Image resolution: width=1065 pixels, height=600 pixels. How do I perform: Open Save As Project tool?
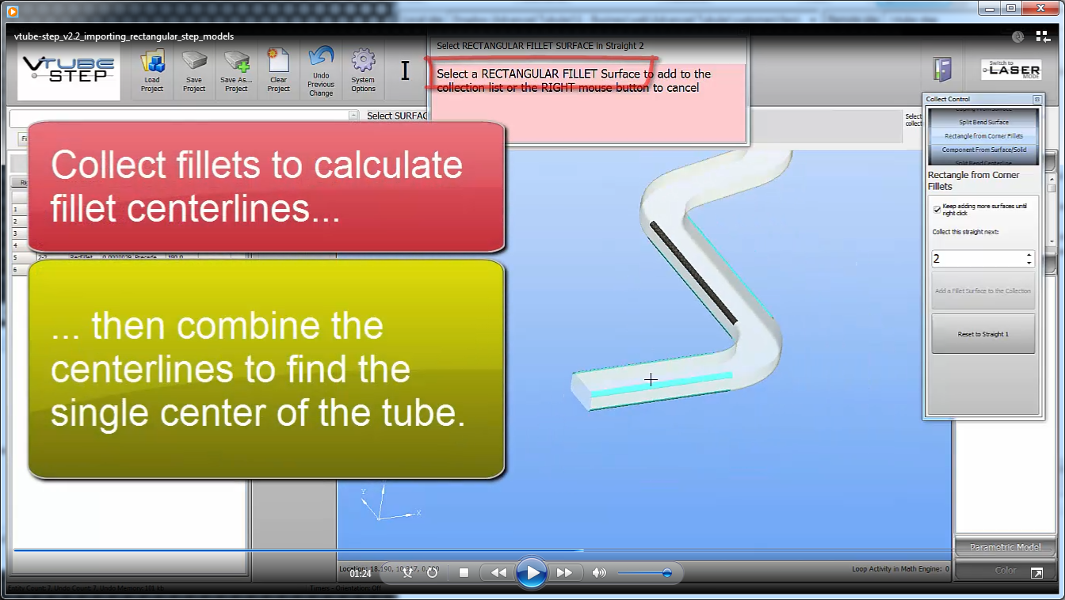click(x=236, y=70)
